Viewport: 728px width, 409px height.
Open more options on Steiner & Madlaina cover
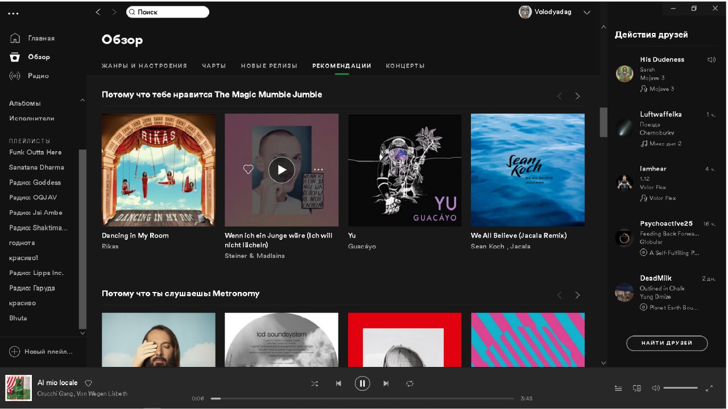pyautogui.click(x=318, y=169)
